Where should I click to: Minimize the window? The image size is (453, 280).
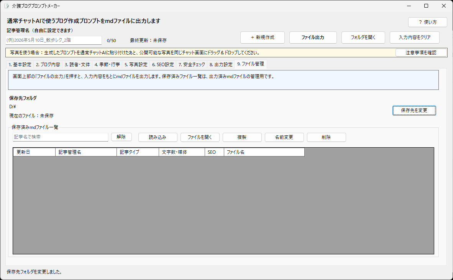coord(409,6)
